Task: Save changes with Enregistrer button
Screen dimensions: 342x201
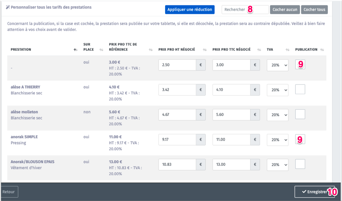Action: [x=314, y=192]
